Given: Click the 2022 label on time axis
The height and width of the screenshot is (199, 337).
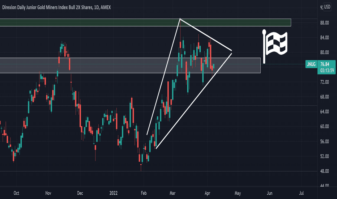Looking at the screenshot, I should (114, 193).
